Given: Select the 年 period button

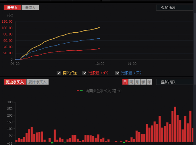Looking at the screenshot, I should (149, 82).
